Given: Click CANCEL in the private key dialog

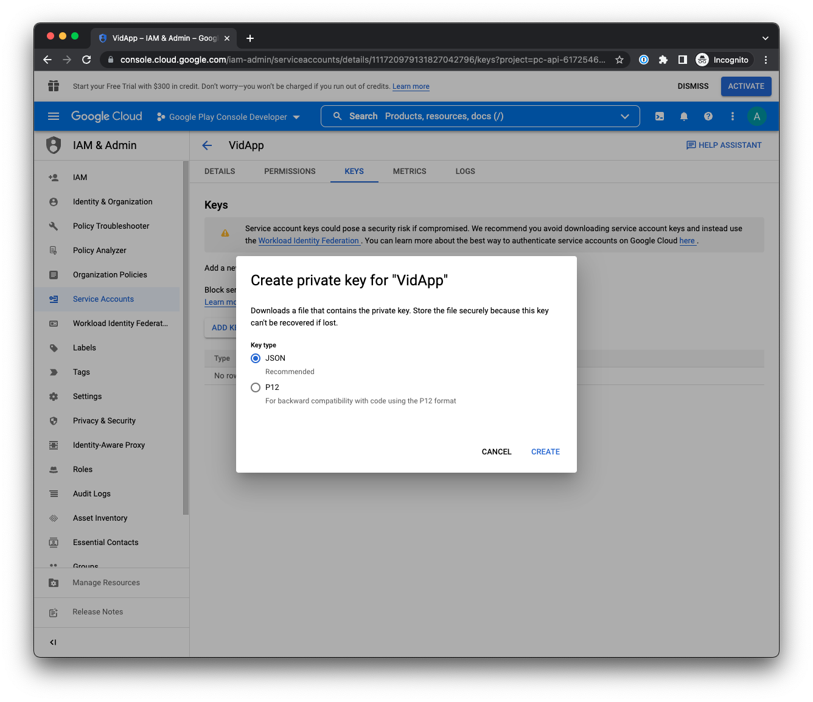Looking at the screenshot, I should coord(497,452).
